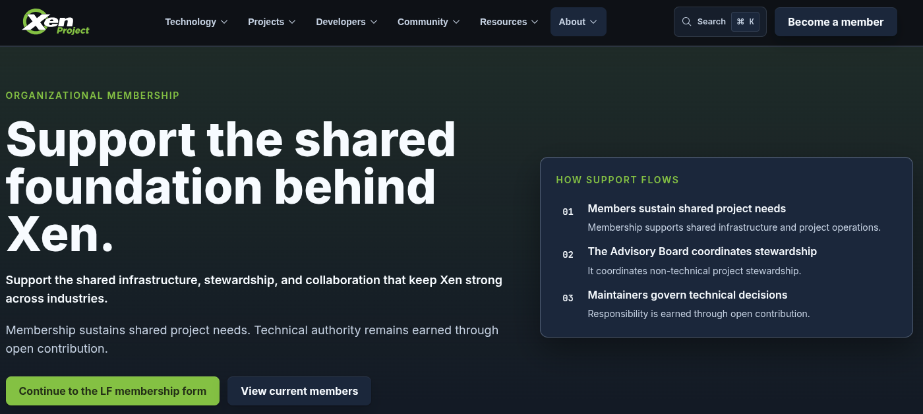Click Become a member button
This screenshot has height=414, width=923.
(836, 22)
